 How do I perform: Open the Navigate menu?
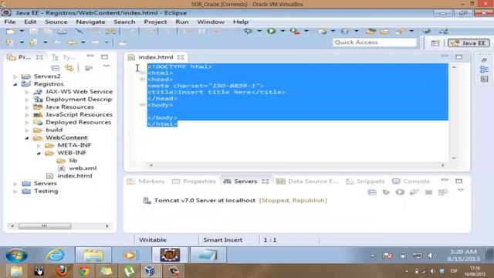tap(90, 22)
